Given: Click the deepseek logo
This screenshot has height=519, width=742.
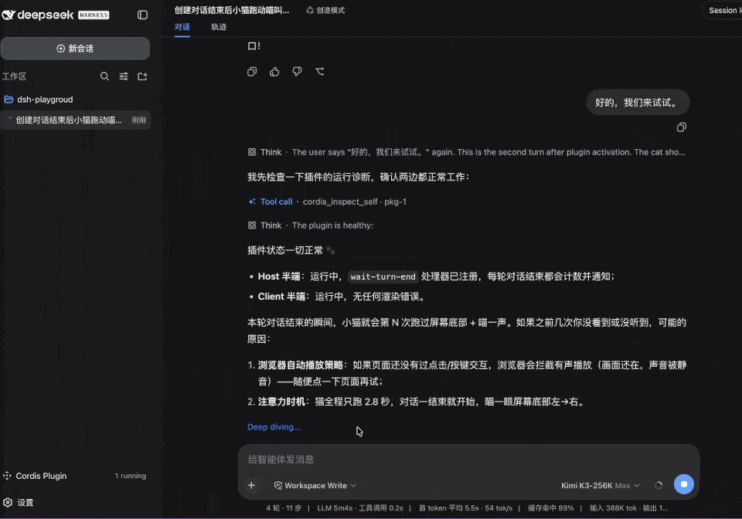Looking at the screenshot, I should (38, 15).
